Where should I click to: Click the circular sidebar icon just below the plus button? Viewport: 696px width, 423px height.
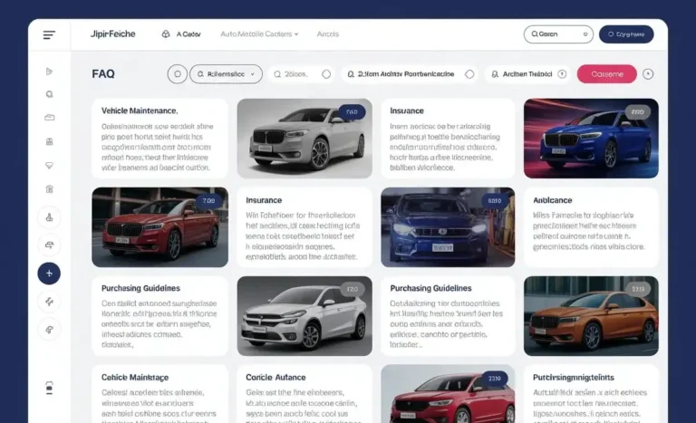(x=49, y=302)
